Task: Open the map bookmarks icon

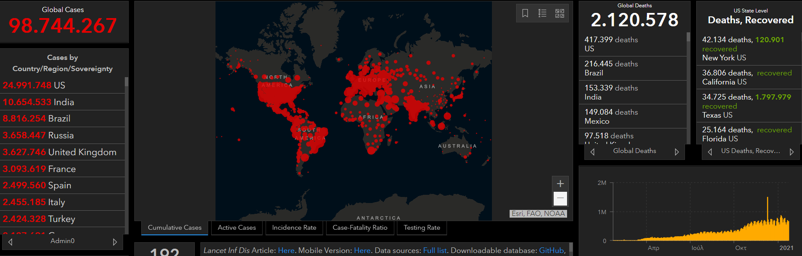Action: coord(525,13)
